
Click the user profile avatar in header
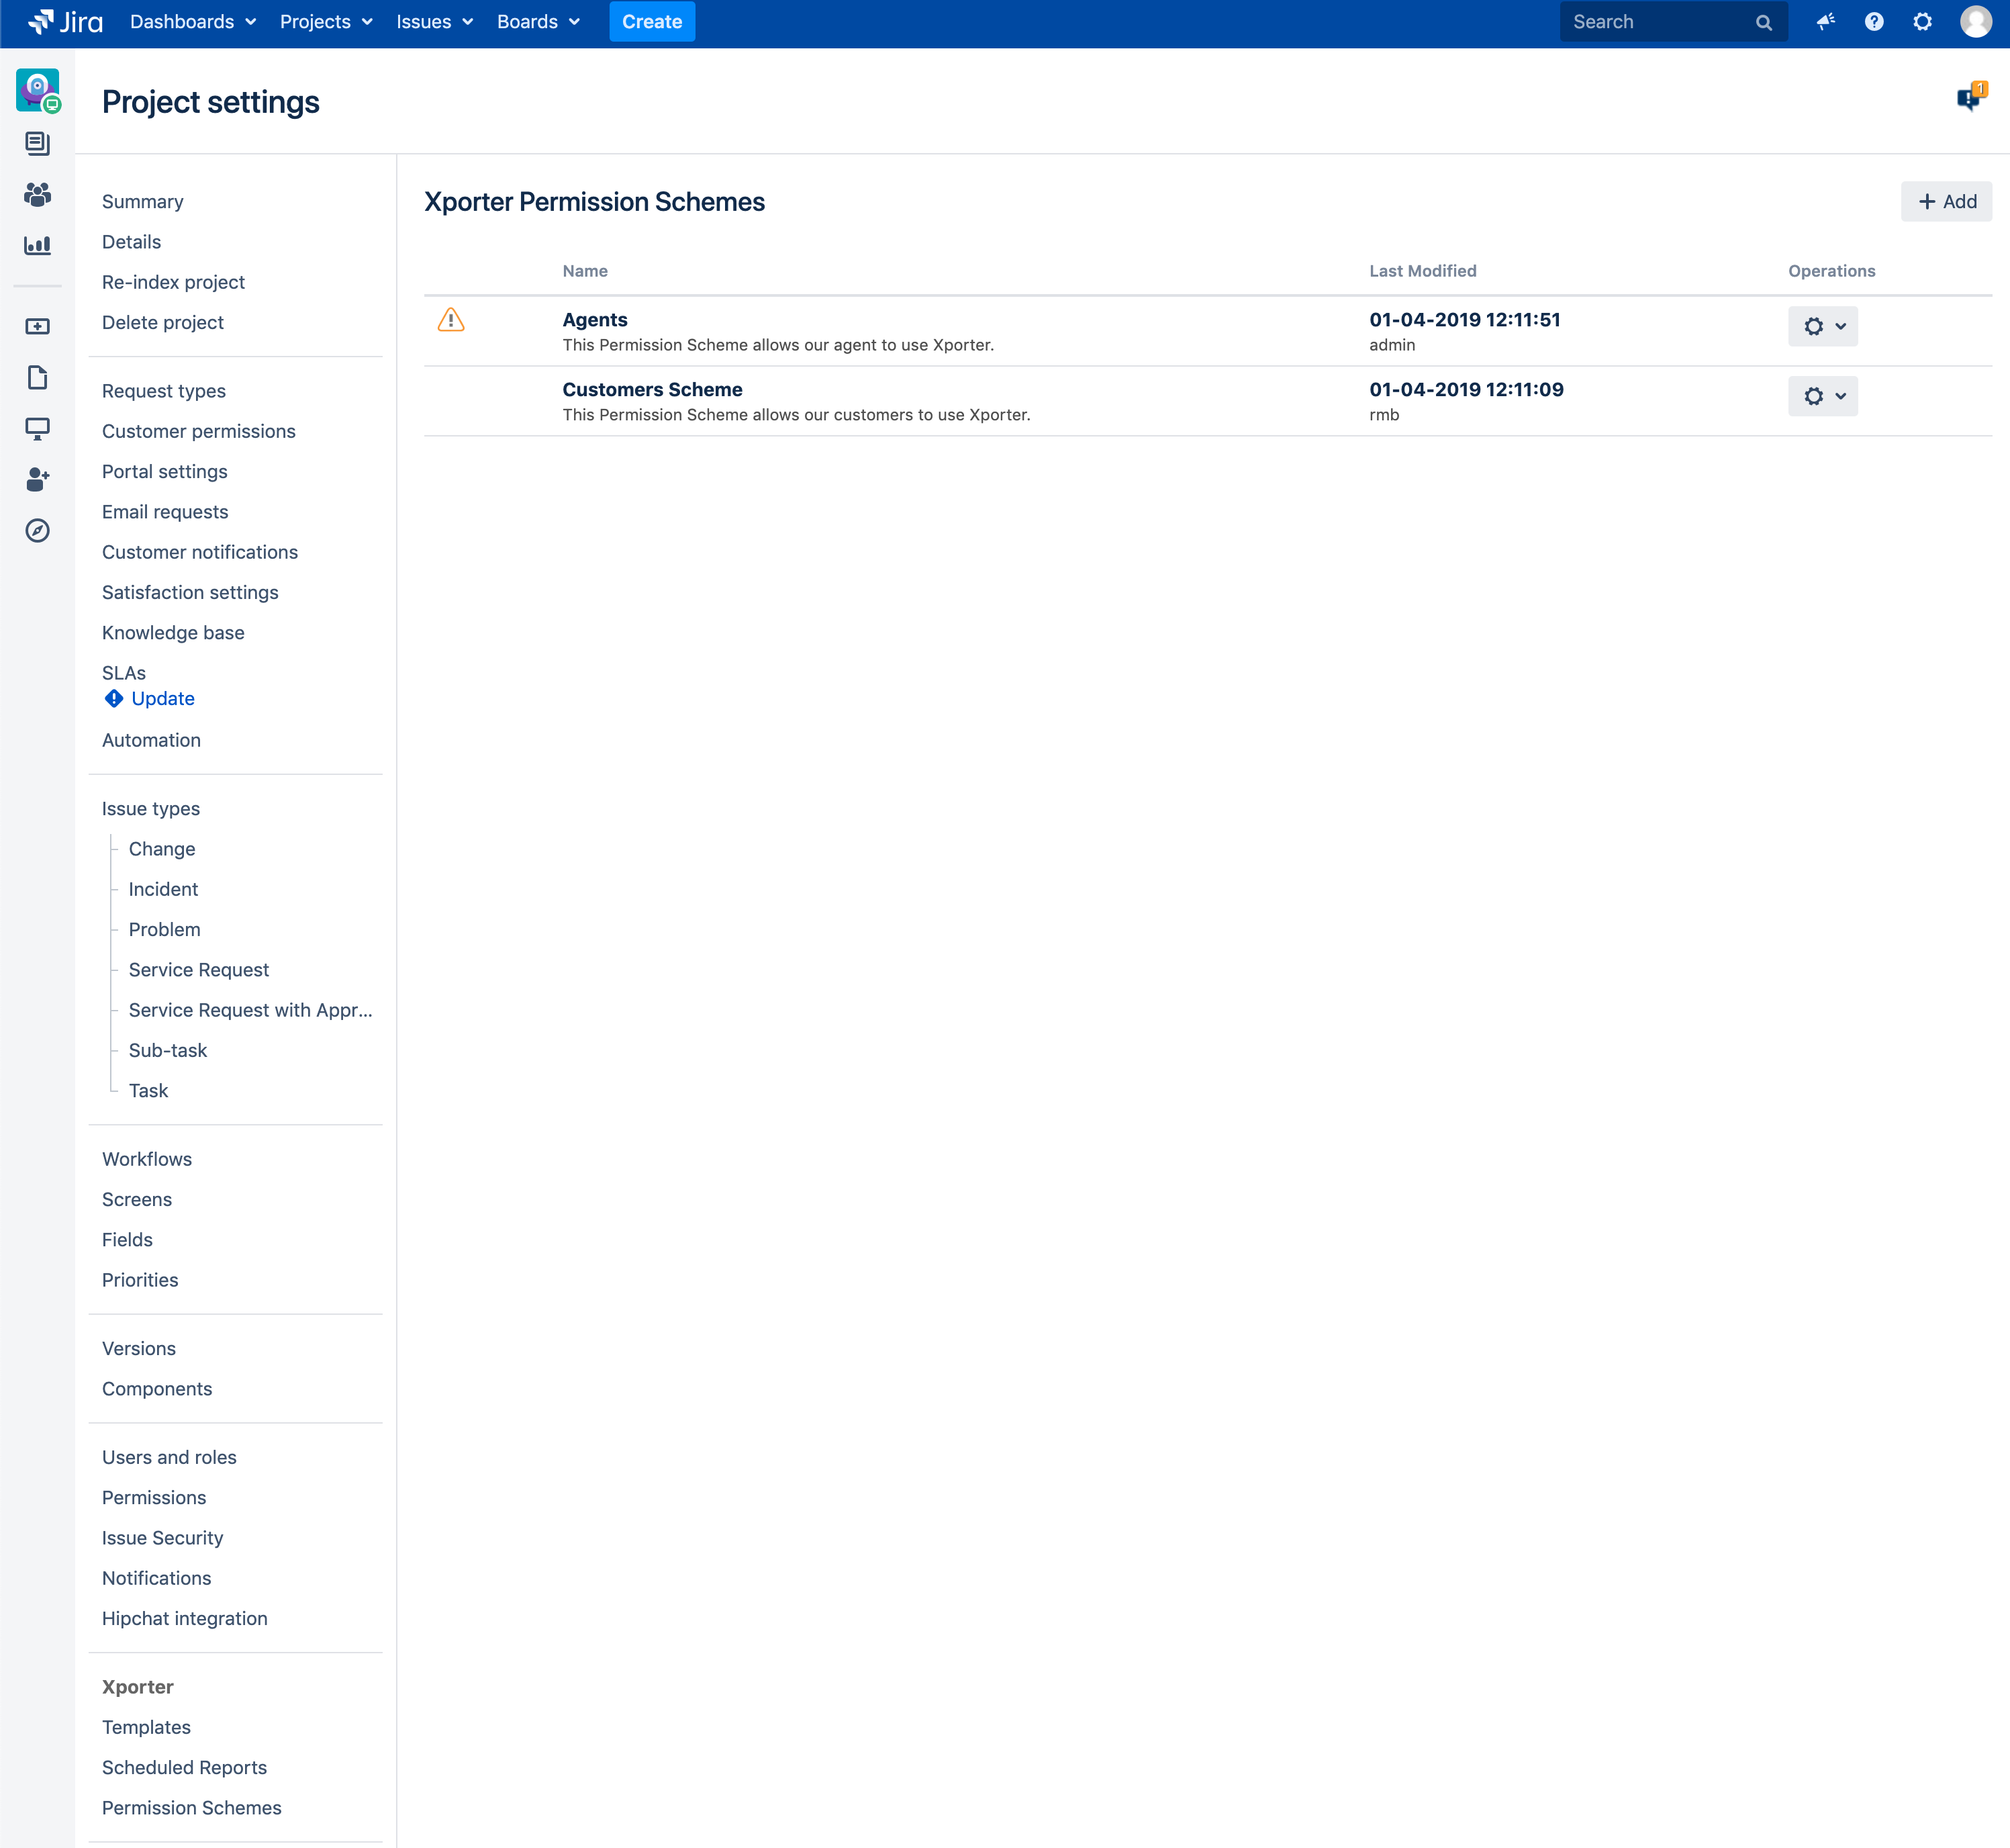(x=1975, y=22)
